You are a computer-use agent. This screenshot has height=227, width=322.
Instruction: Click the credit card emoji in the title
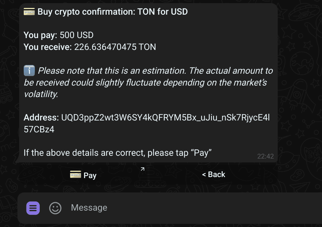pos(29,12)
